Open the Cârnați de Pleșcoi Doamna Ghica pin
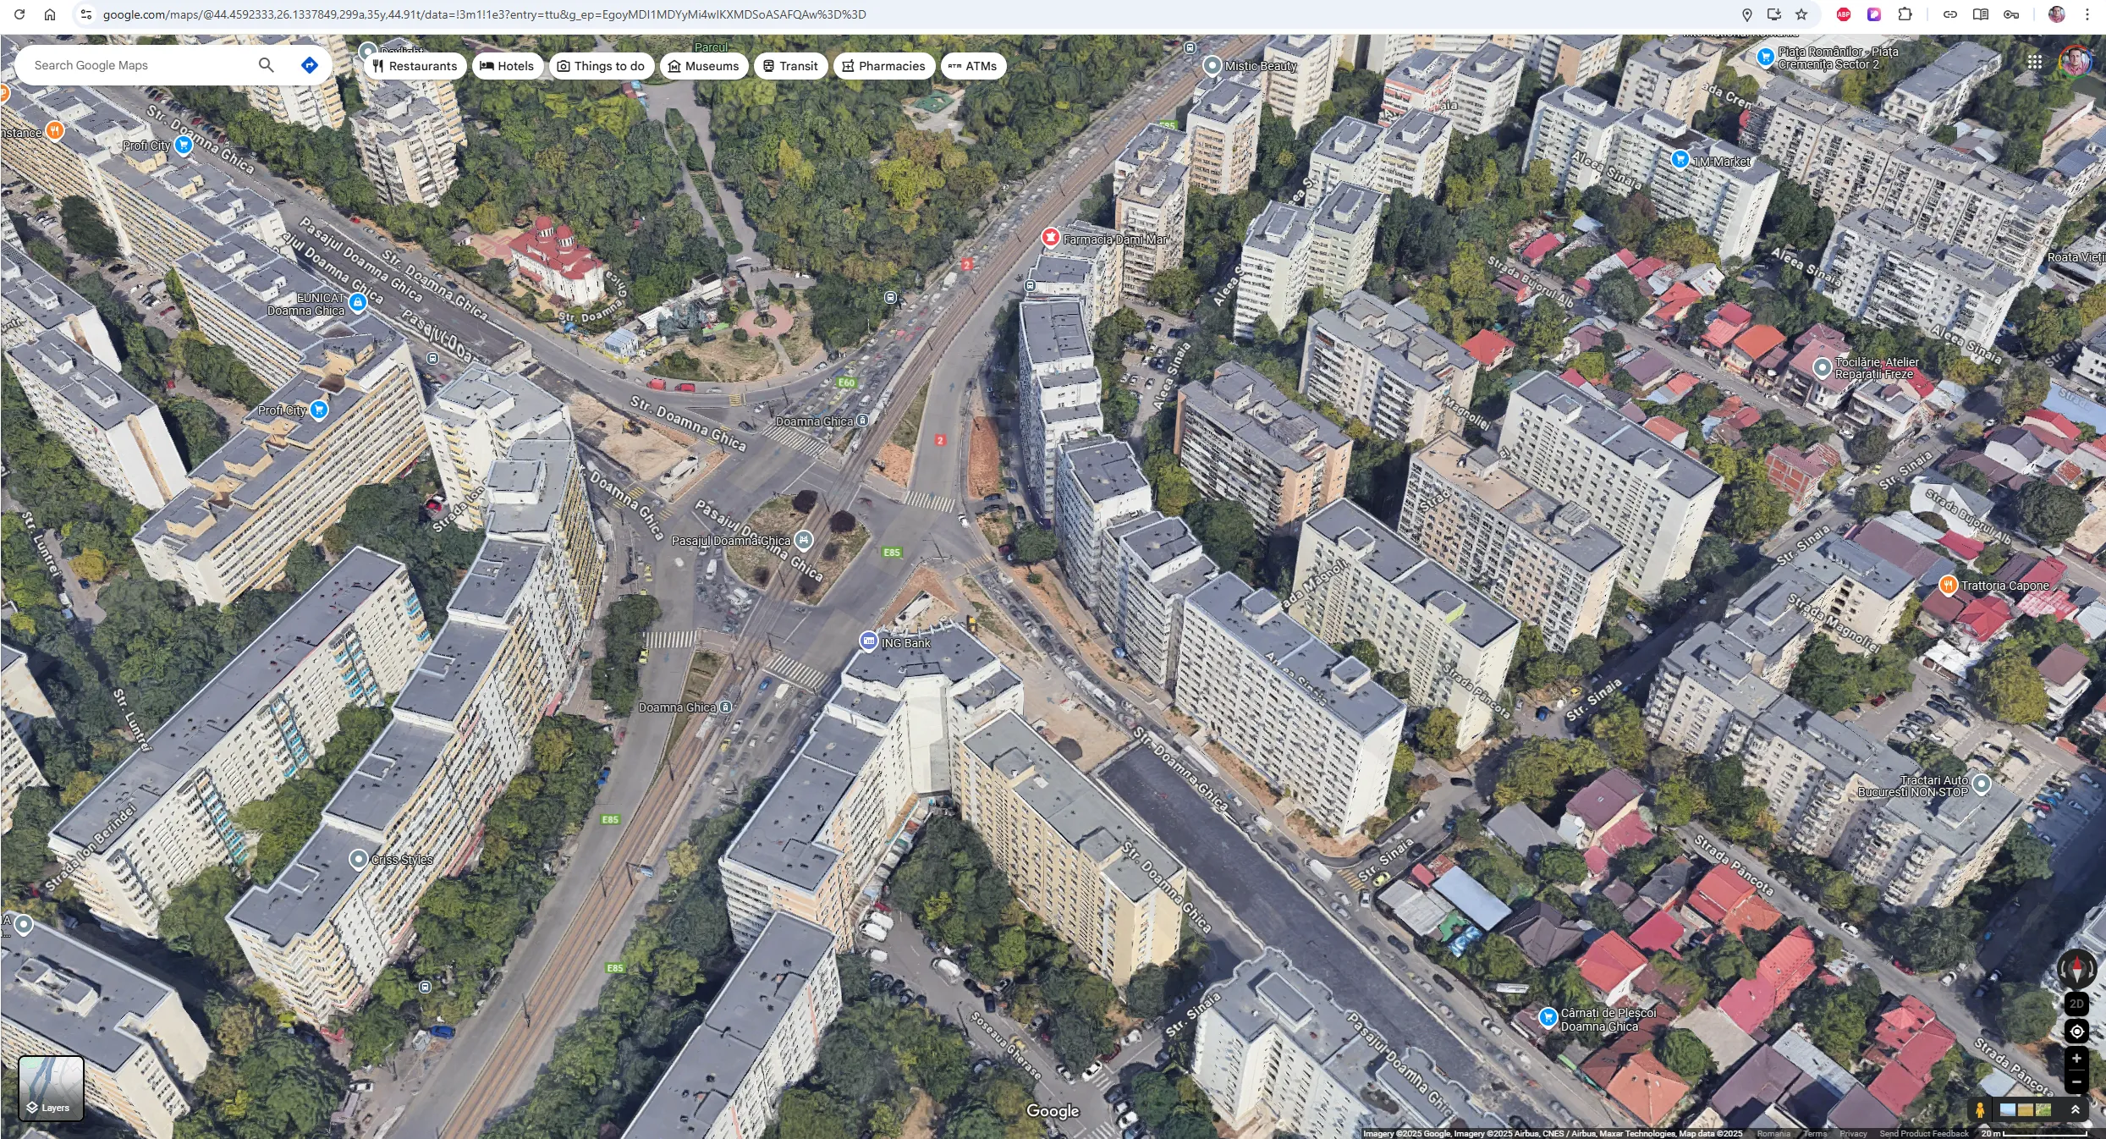2106x1139 pixels. tap(1548, 1017)
